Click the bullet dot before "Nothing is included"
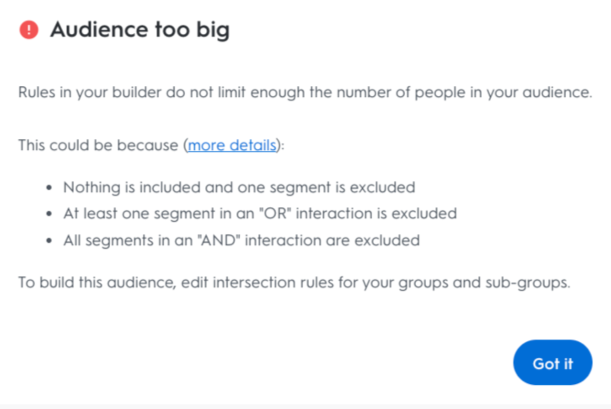This screenshot has height=409, width=611. click(50, 188)
